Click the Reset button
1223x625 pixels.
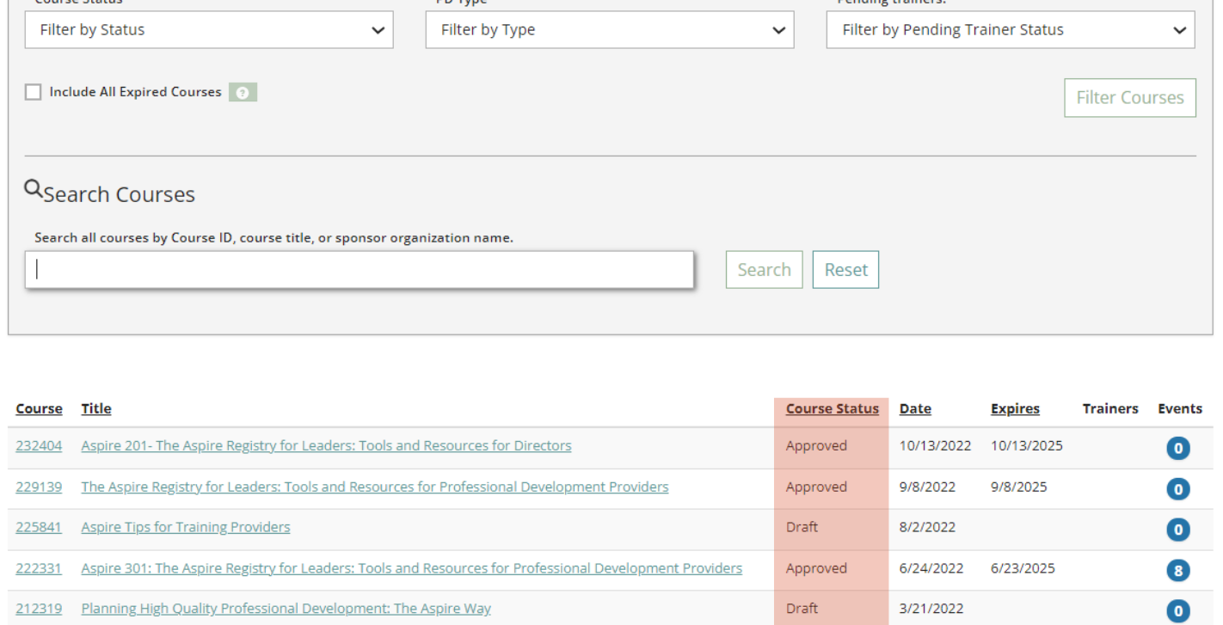[x=845, y=270]
